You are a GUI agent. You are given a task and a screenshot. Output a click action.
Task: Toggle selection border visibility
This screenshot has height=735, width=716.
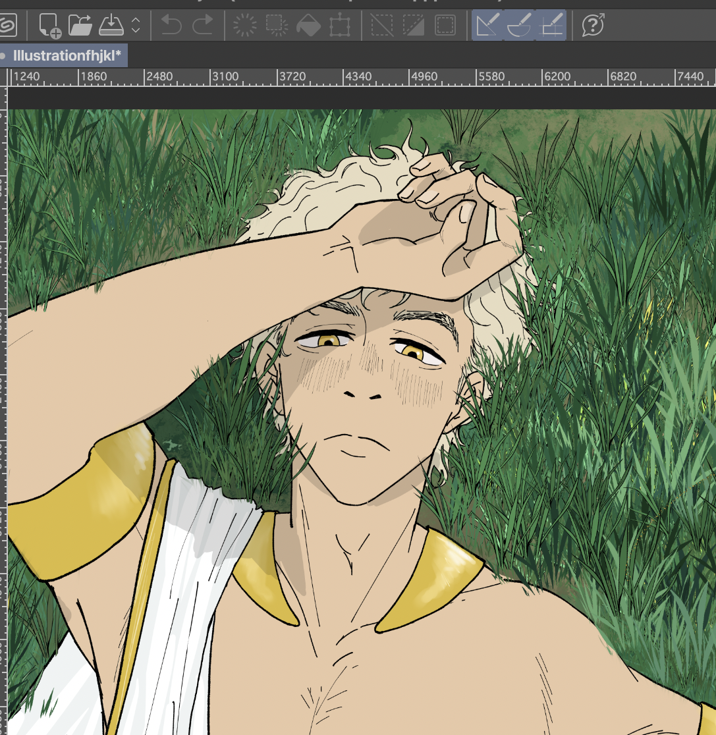(445, 25)
